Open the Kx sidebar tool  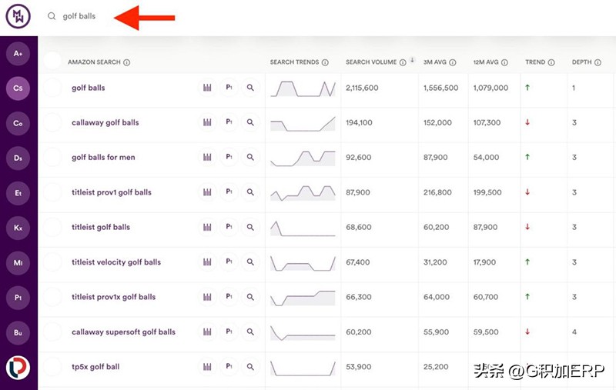18,228
